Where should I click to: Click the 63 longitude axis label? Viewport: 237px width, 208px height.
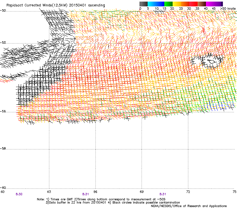(x=49, y=192)
